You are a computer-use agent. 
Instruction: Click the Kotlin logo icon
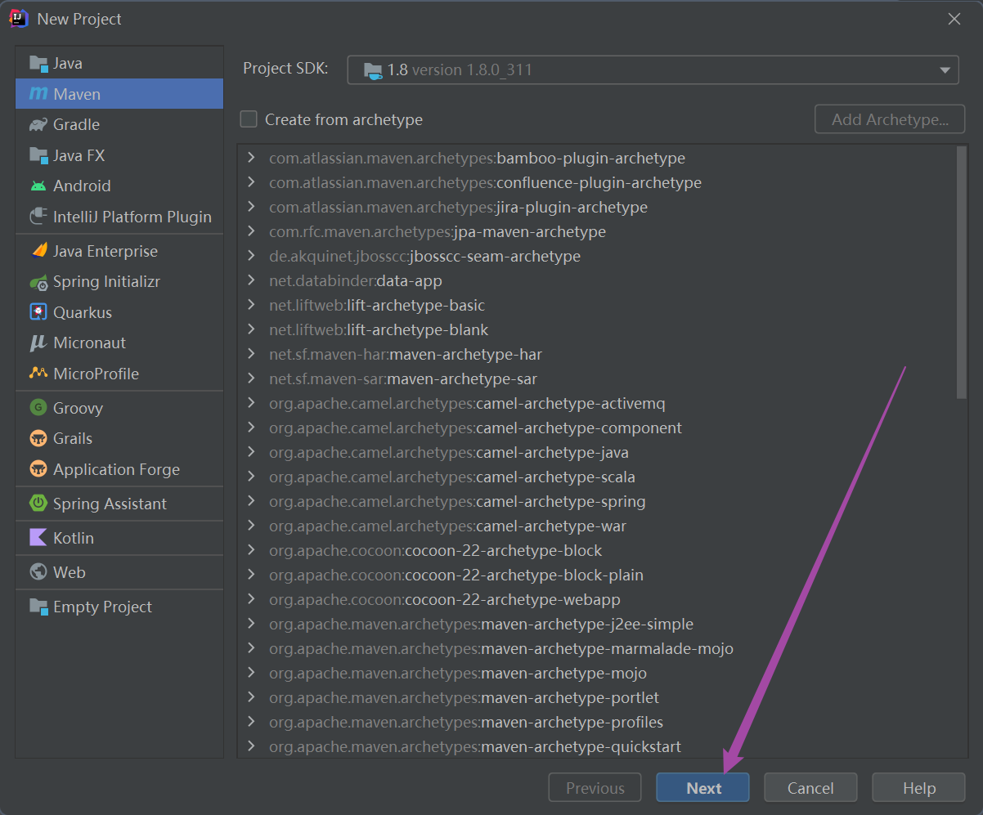[38, 538]
